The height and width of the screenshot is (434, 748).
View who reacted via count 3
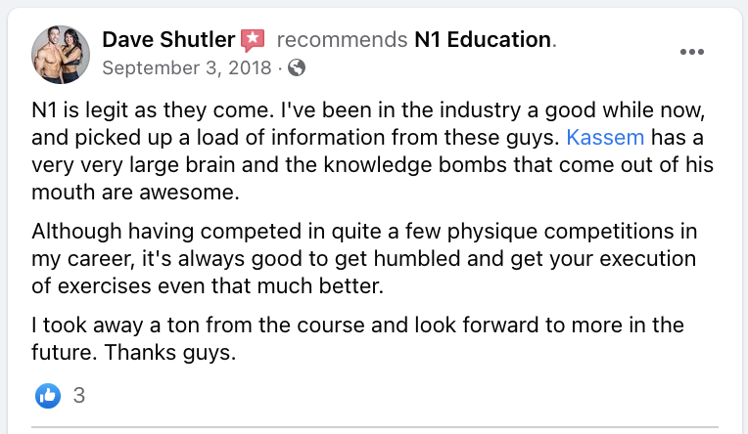click(79, 396)
